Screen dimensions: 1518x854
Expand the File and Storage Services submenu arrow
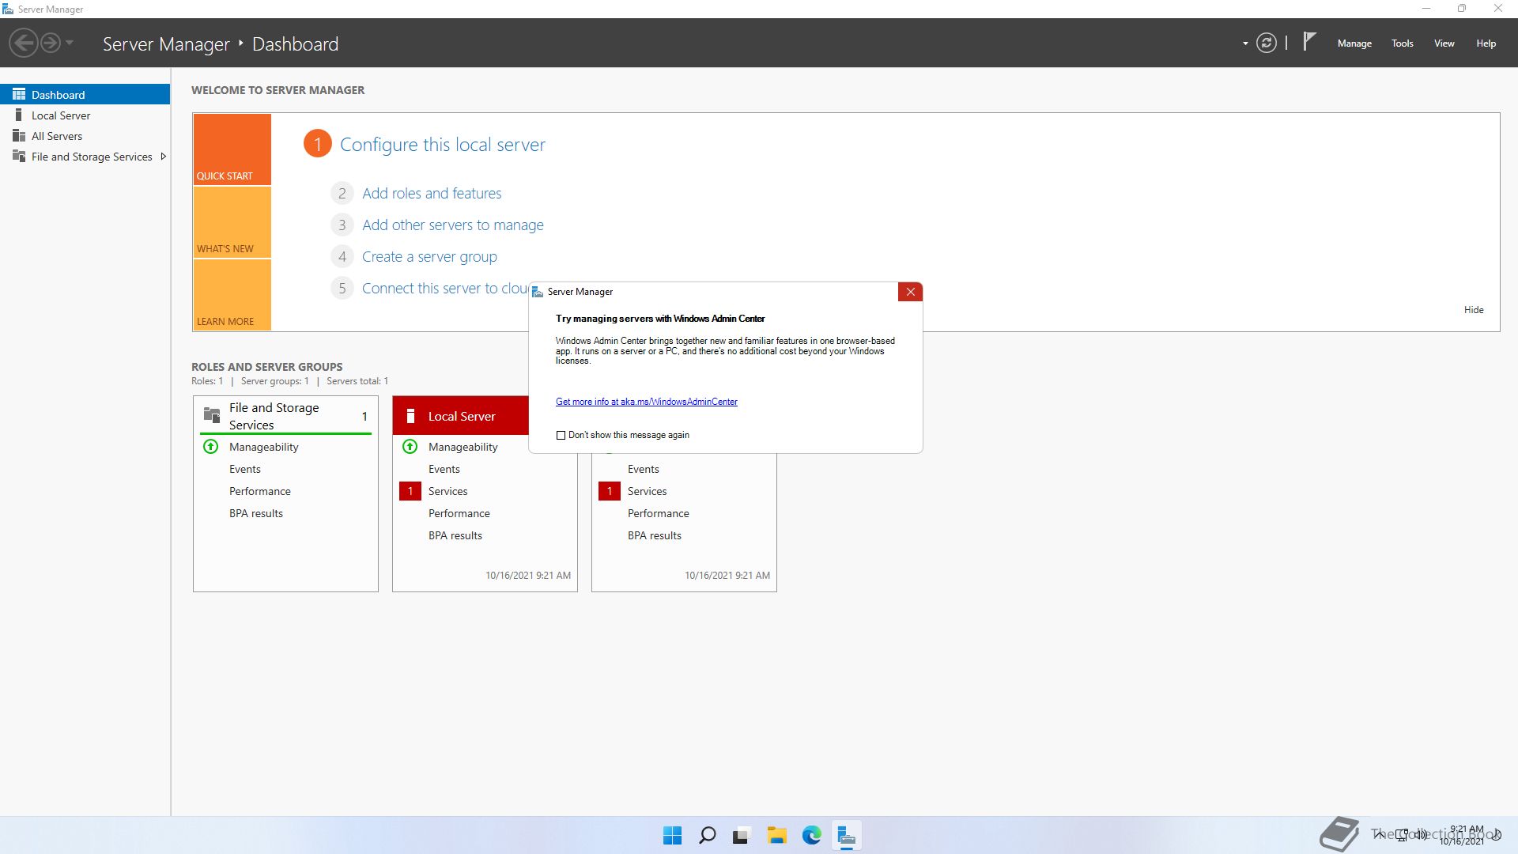(164, 157)
